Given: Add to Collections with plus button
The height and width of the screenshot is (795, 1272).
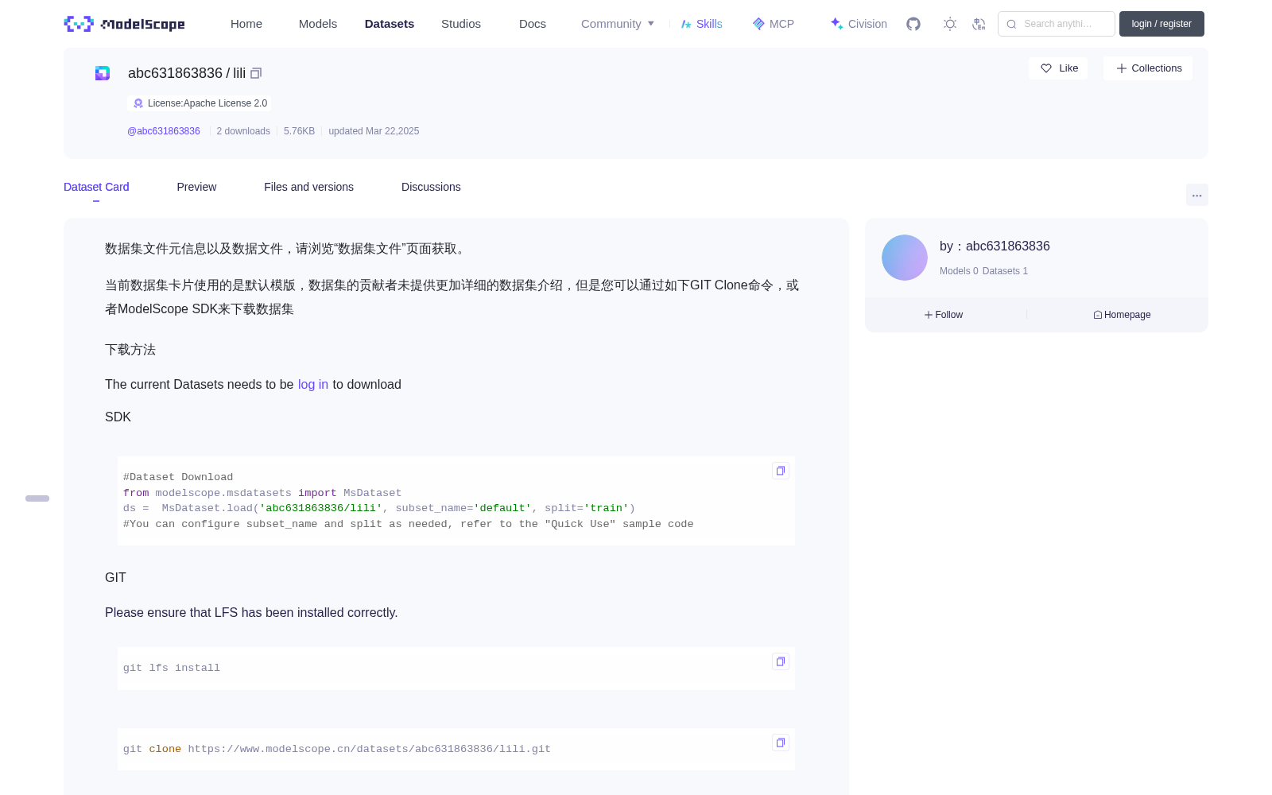Looking at the screenshot, I should 1148,68.
